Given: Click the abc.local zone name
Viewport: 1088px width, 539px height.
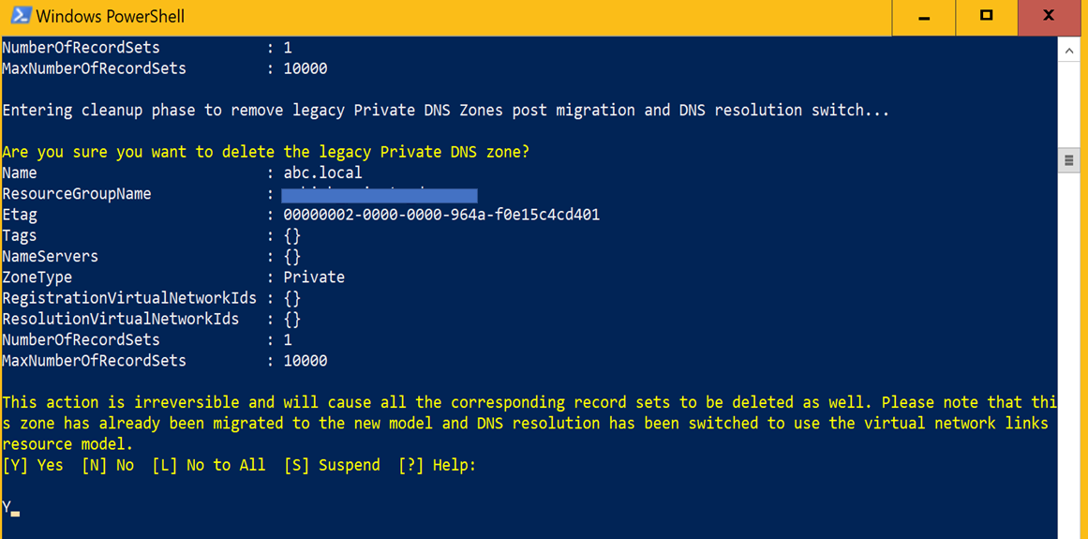Looking at the screenshot, I should tap(322, 172).
